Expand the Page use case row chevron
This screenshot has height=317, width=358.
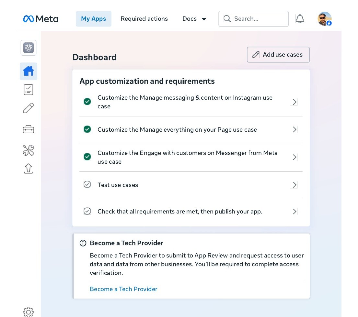(294, 130)
